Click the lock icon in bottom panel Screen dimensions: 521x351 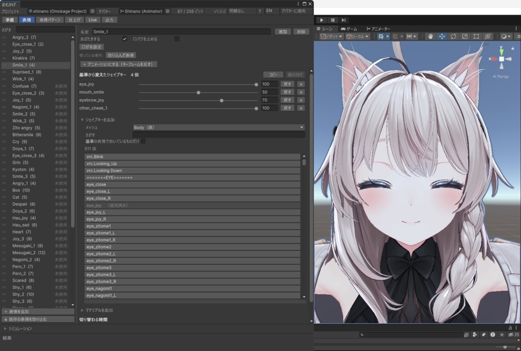(x=510, y=328)
